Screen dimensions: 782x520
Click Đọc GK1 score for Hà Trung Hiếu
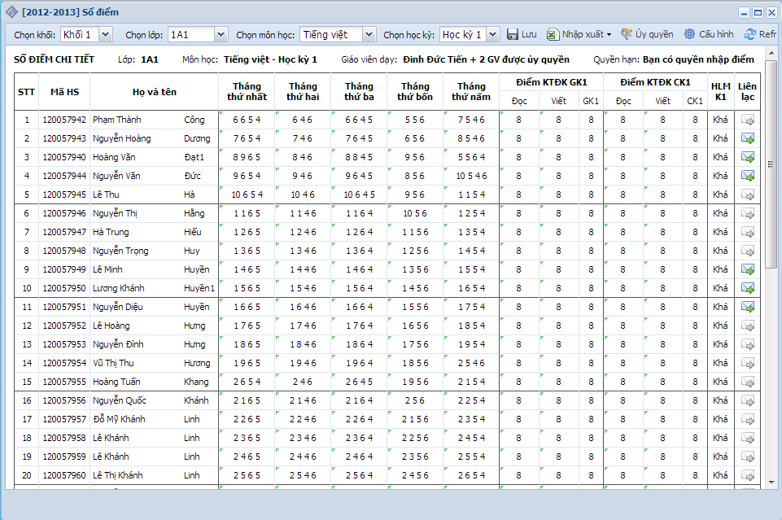coord(518,232)
